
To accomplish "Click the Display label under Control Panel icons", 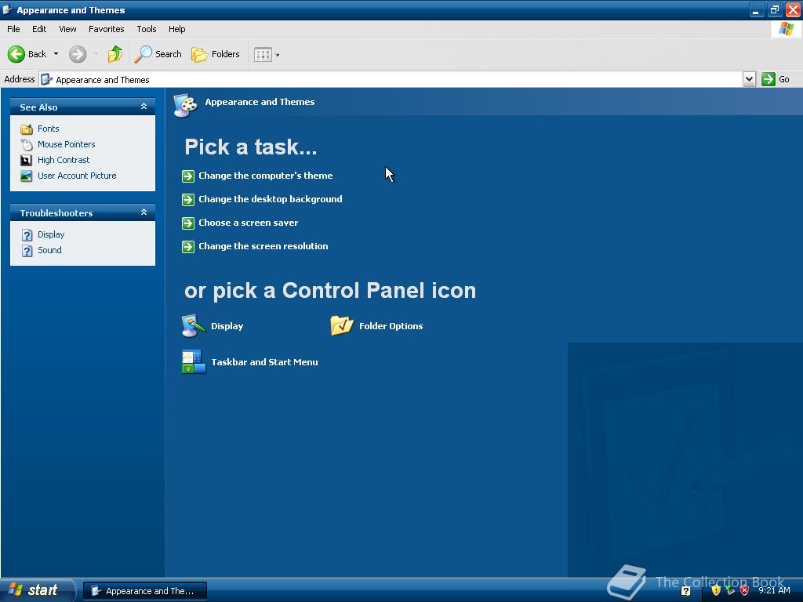I will click(x=227, y=326).
